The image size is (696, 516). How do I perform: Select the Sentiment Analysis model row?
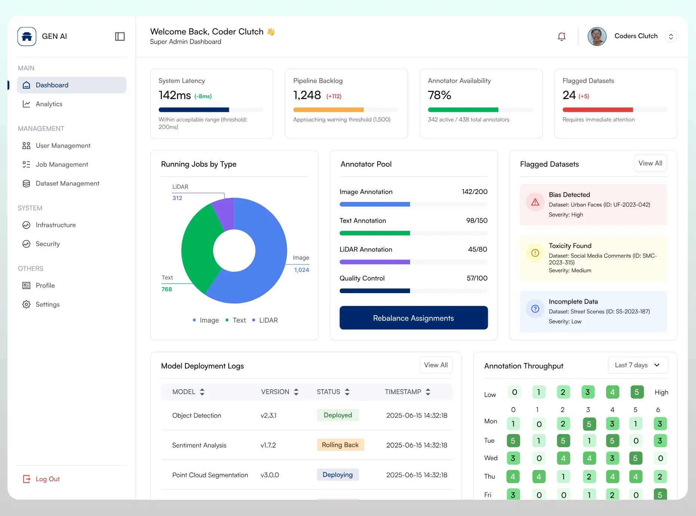point(307,445)
